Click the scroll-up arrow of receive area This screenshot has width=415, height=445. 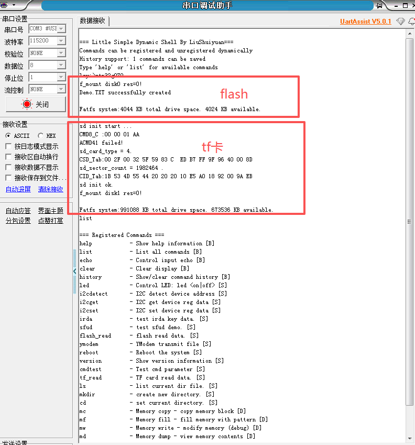[x=410, y=34]
